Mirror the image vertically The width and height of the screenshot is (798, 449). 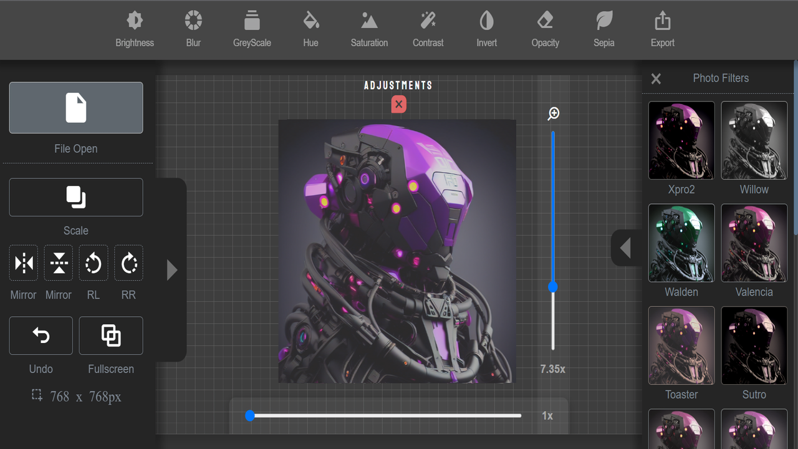pyautogui.click(x=58, y=263)
